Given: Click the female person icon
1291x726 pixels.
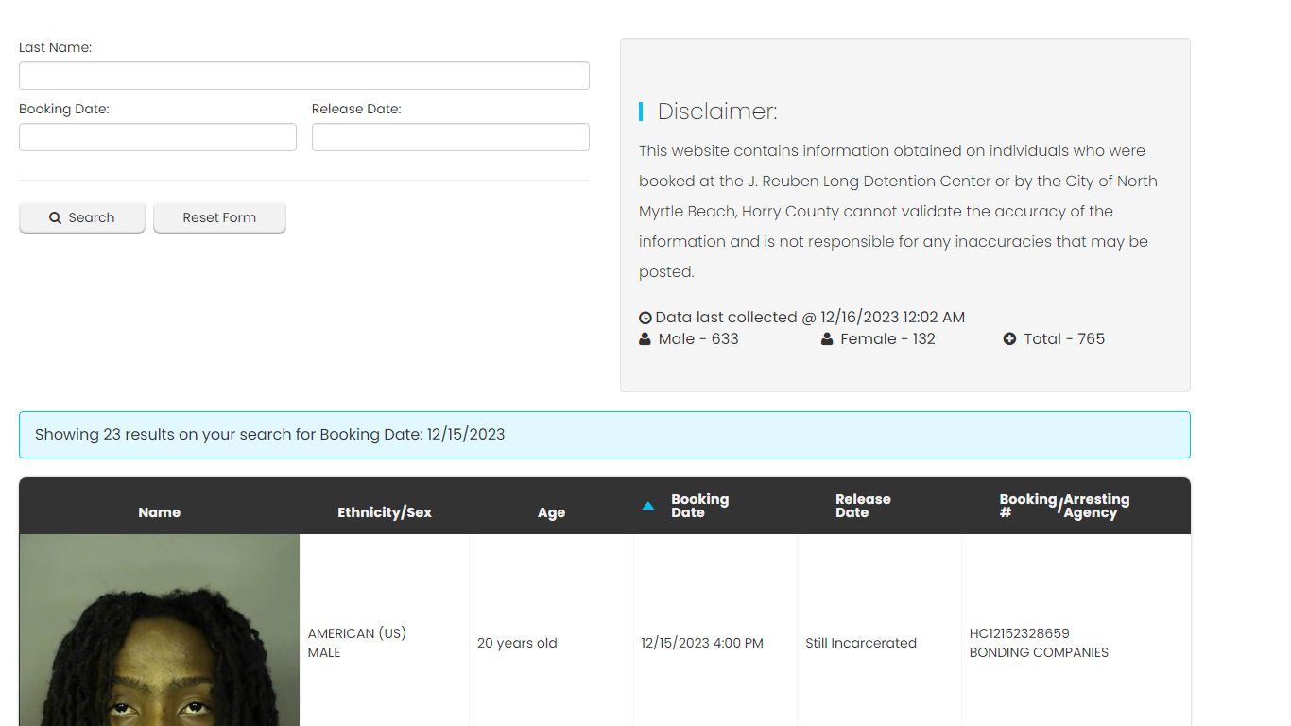Looking at the screenshot, I should pos(827,338).
